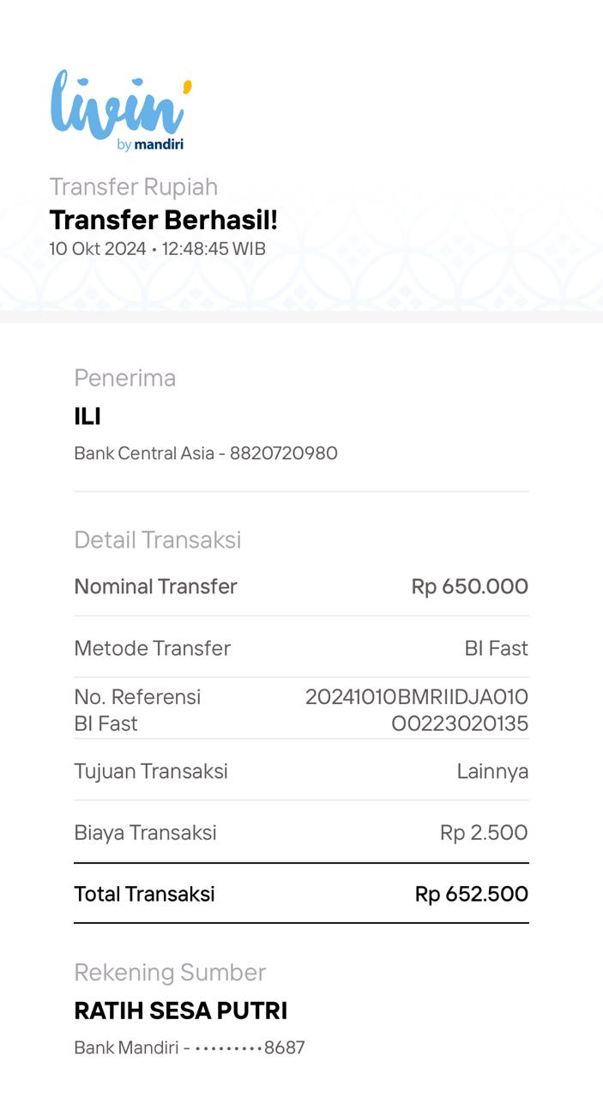The width and height of the screenshot is (603, 1099).
Task: Click the 10 Okt 2024 timestamp
Action: coord(157,249)
